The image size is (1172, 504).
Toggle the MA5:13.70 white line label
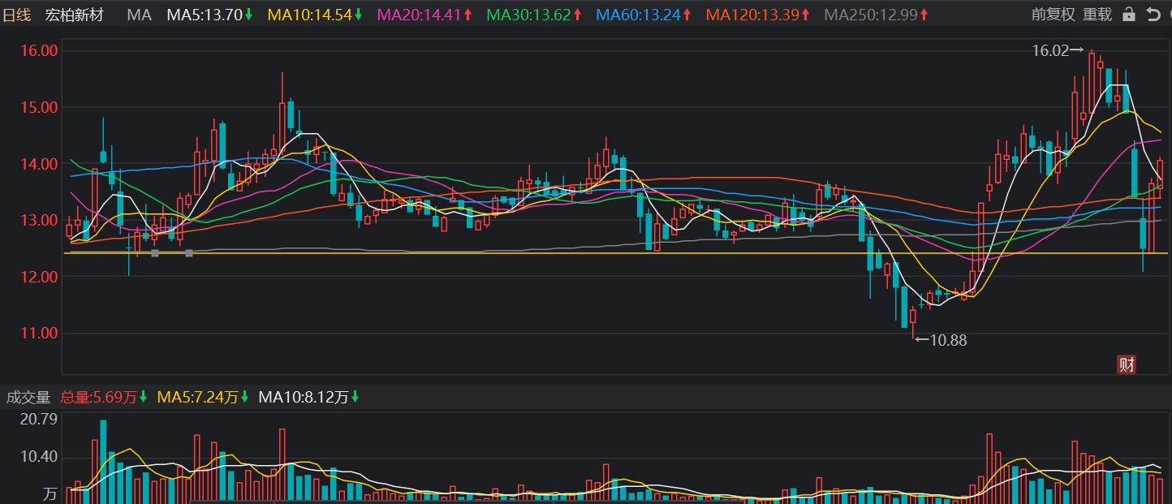tap(209, 15)
